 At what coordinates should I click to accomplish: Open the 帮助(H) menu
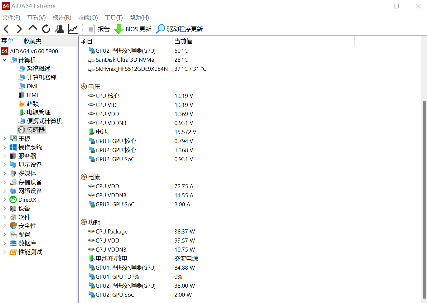click(x=139, y=17)
